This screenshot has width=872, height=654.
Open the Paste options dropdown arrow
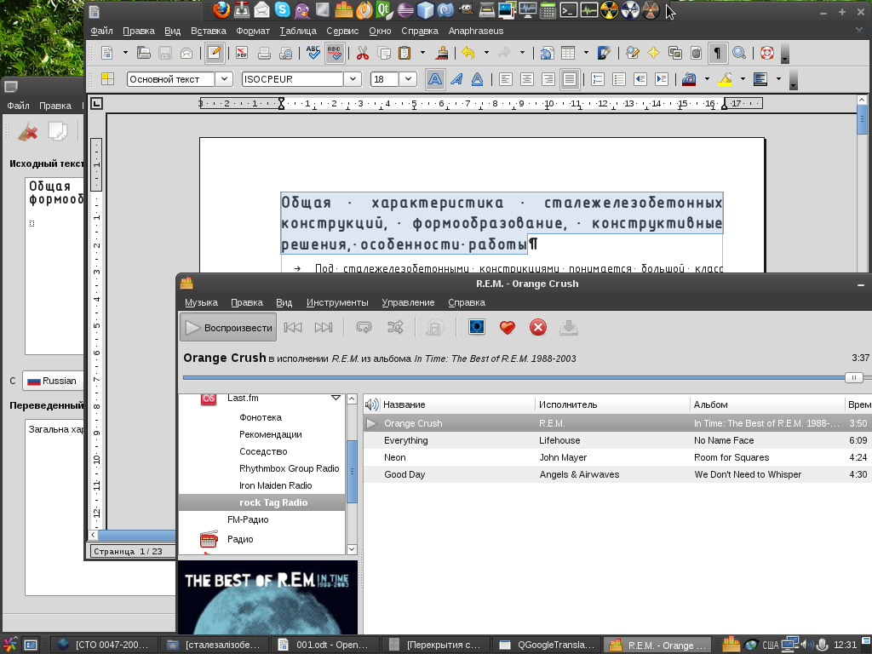coord(422,53)
